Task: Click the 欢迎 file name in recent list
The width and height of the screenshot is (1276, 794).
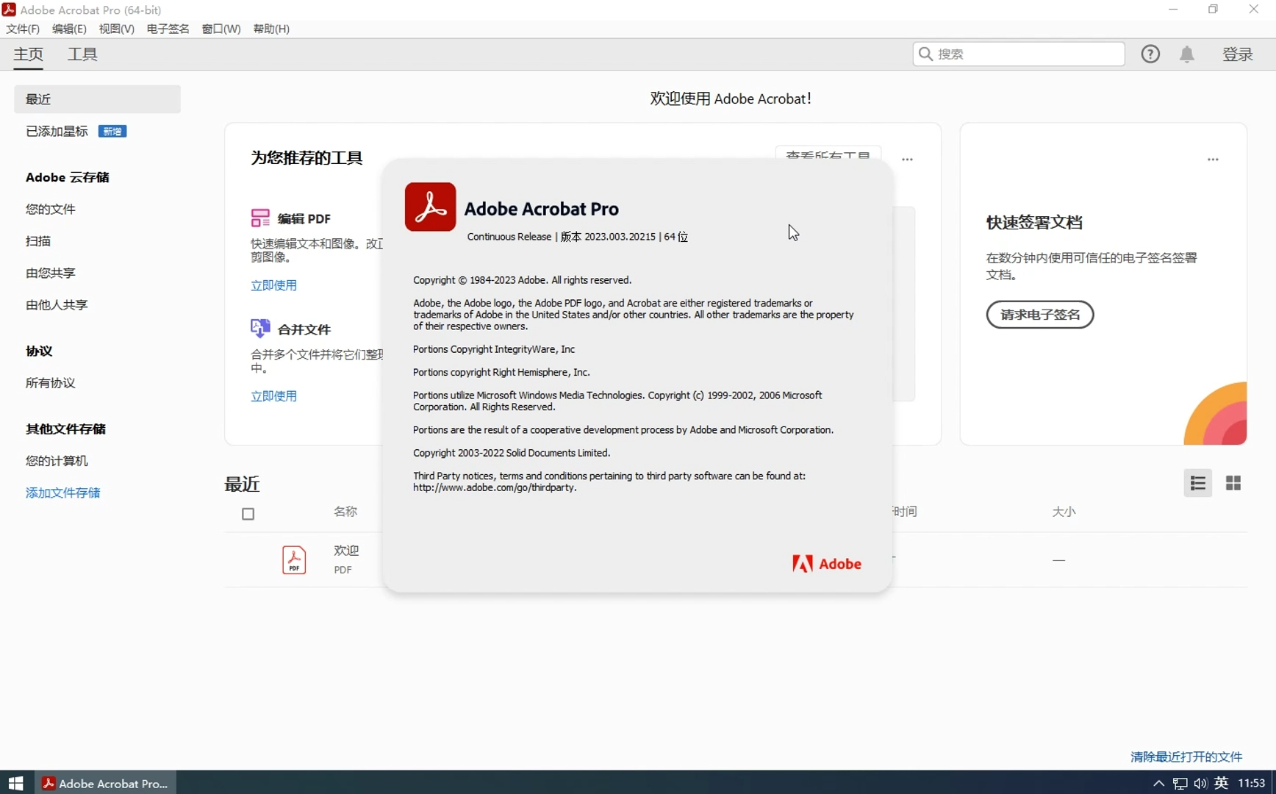Action: coord(346,550)
